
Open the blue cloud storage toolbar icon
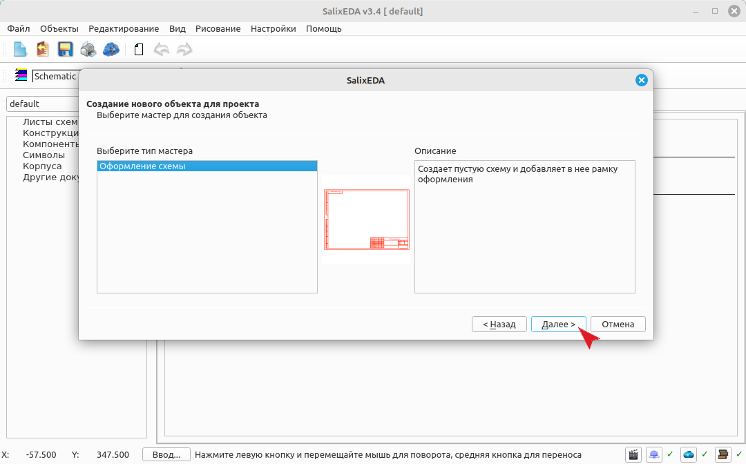coord(111,50)
